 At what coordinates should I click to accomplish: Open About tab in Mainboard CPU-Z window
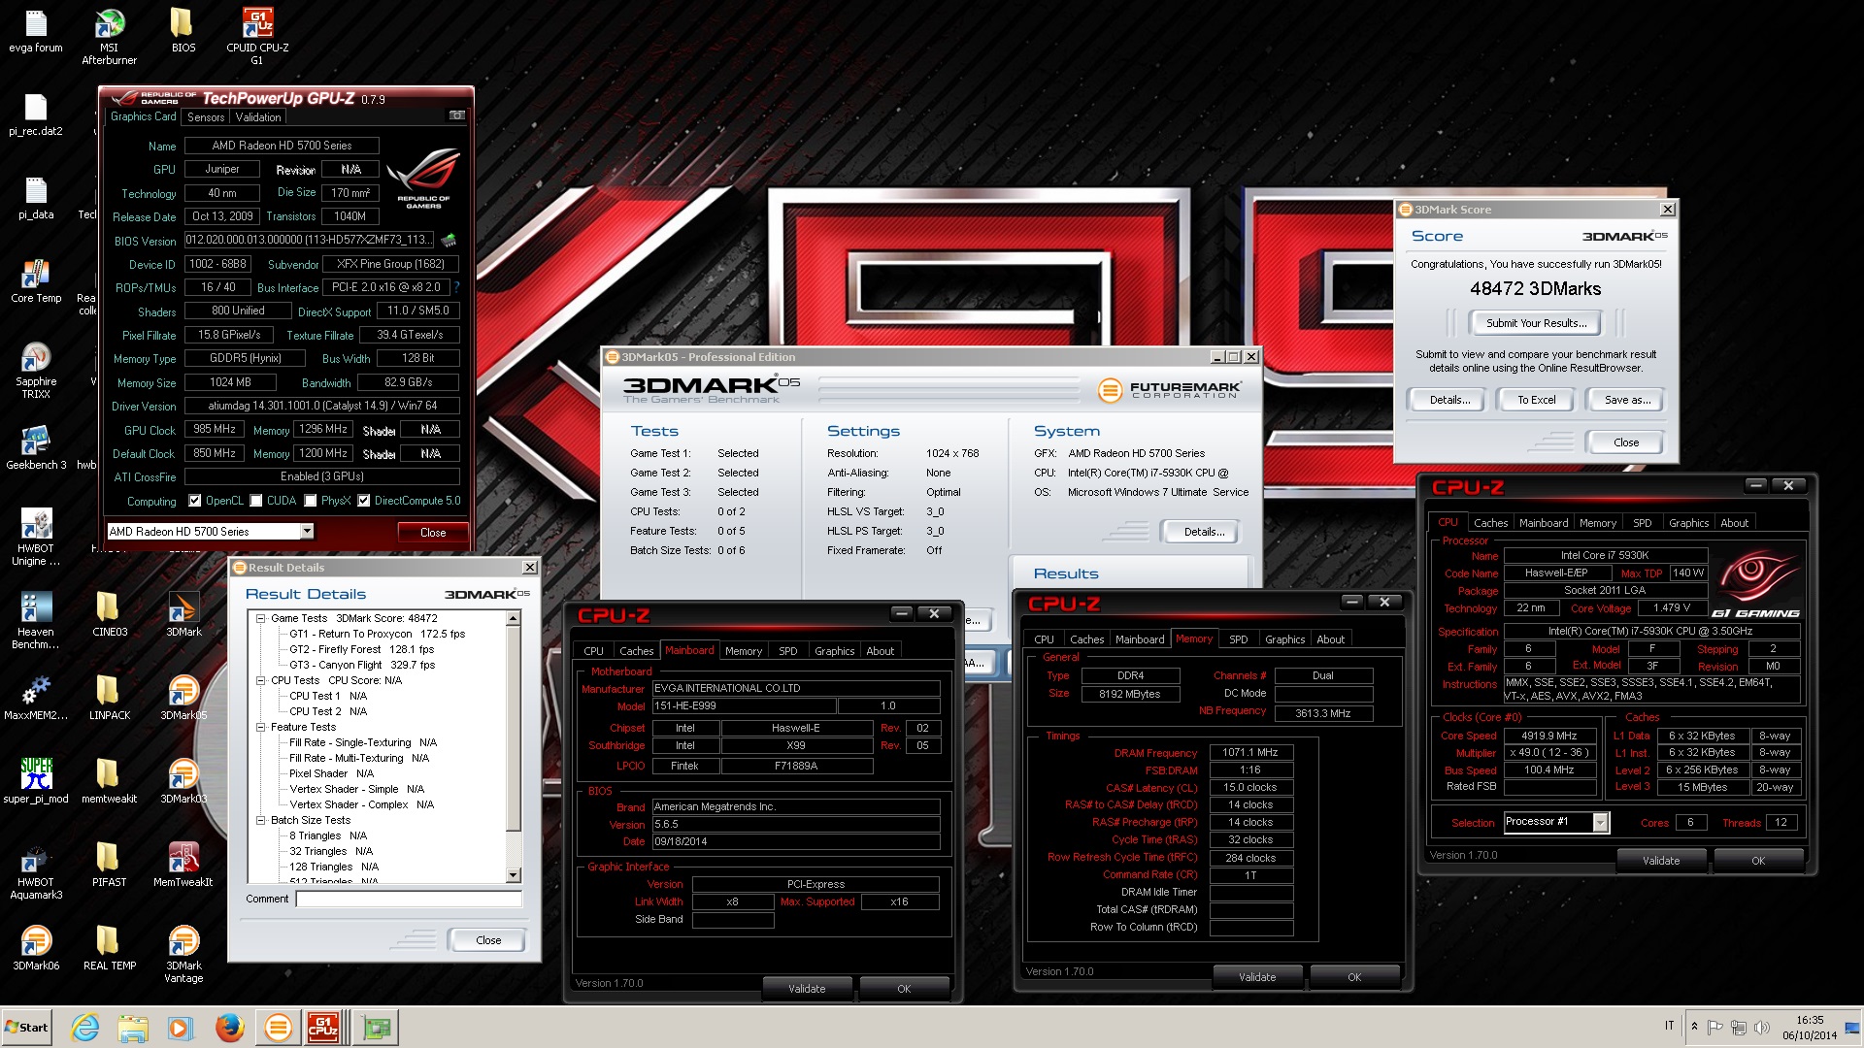[880, 651]
